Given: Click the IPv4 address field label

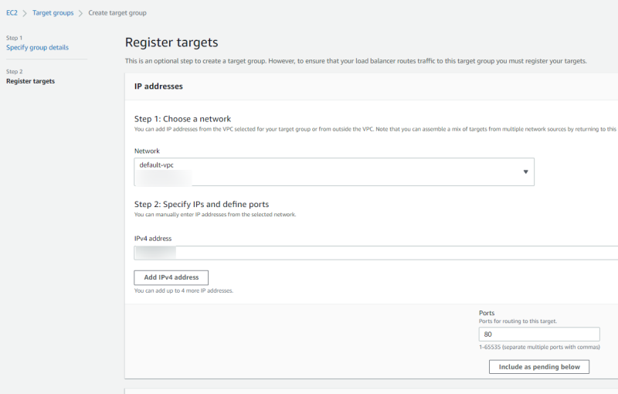Looking at the screenshot, I should tap(153, 239).
